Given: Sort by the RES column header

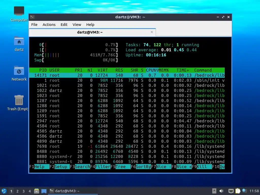Looking at the screenshot, I should tap(119, 70).
